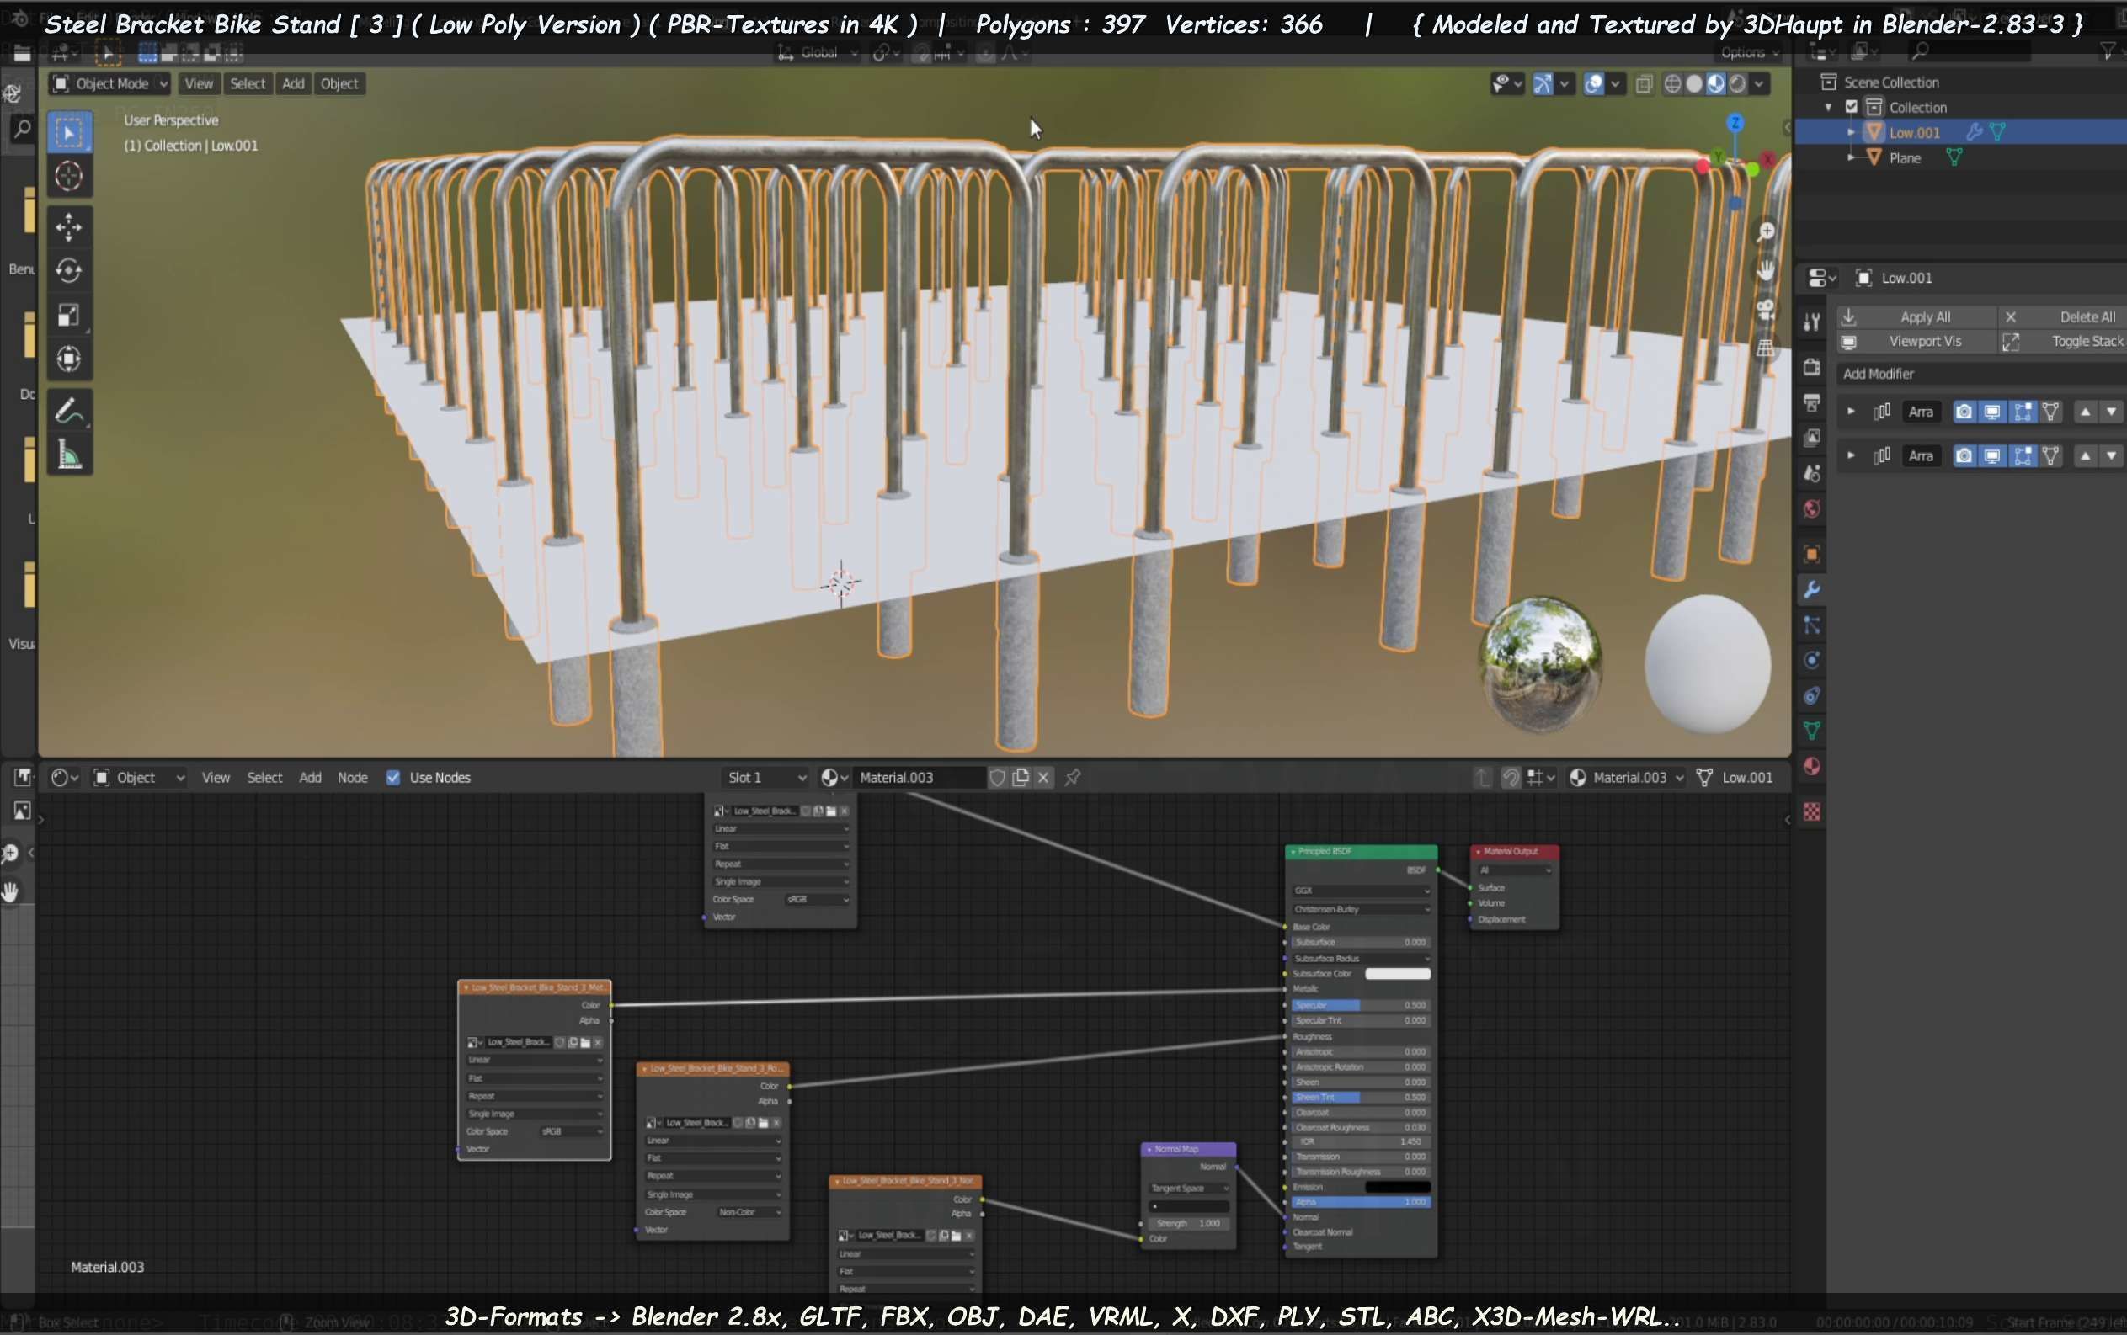2127x1335 pixels.
Task: Toggle render visibility of first Array modifier
Action: coord(1963,412)
